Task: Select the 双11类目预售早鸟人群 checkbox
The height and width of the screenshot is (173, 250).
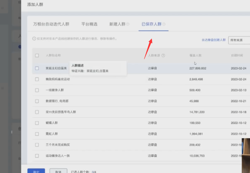Action: click(37, 112)
